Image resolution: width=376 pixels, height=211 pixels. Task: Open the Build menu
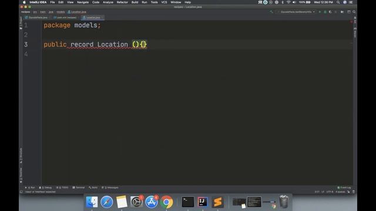135,2
